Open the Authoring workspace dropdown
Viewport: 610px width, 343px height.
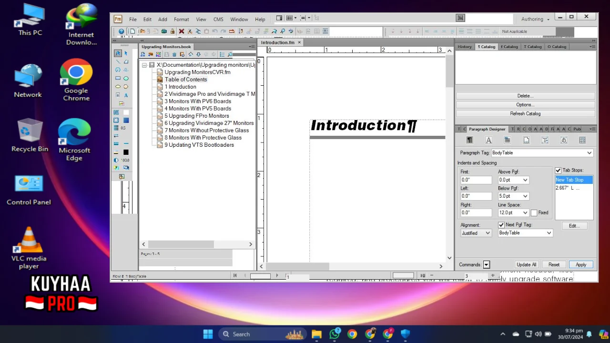[536, 19]
